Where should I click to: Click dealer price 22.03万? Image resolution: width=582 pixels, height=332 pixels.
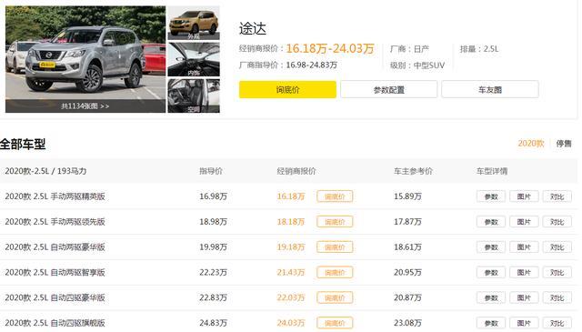291,297
